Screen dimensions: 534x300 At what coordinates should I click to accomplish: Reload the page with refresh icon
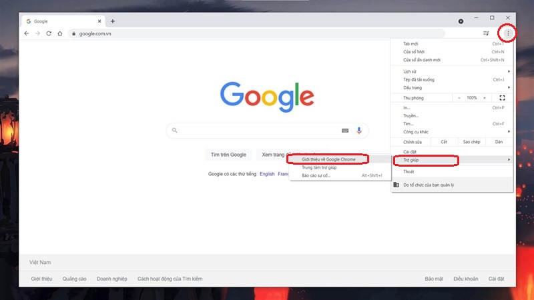coord(49,33)
